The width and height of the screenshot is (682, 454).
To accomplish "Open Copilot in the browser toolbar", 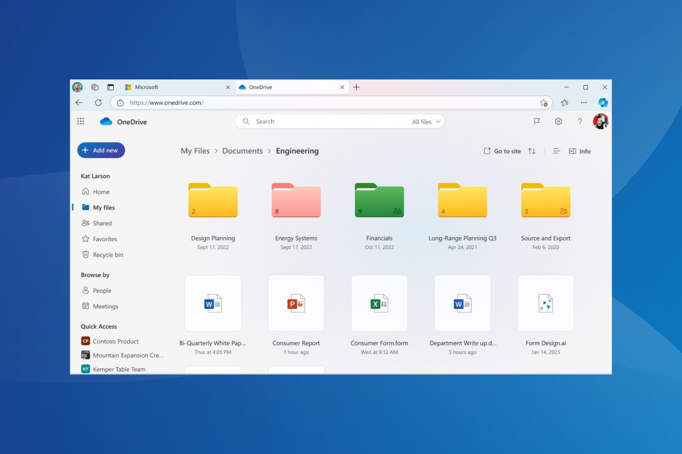I will point(603,102).
